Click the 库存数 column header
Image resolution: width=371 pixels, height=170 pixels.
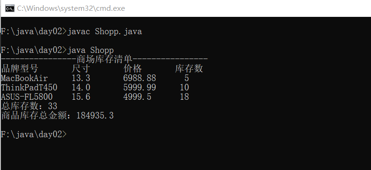tap(189, 69)
